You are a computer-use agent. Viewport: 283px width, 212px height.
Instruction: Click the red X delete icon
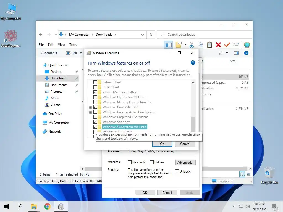tap(218, 45)
